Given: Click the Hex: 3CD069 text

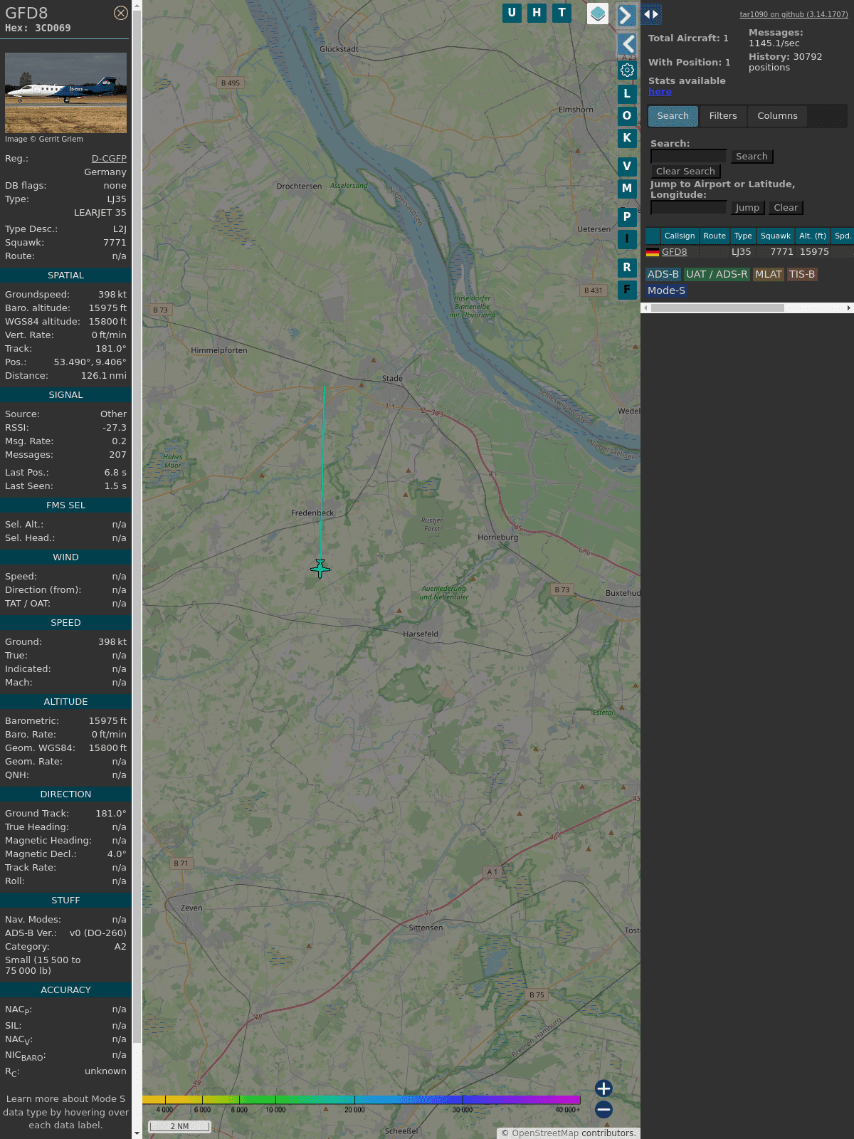Looking at the screenshot, I should tap(38, 28).
